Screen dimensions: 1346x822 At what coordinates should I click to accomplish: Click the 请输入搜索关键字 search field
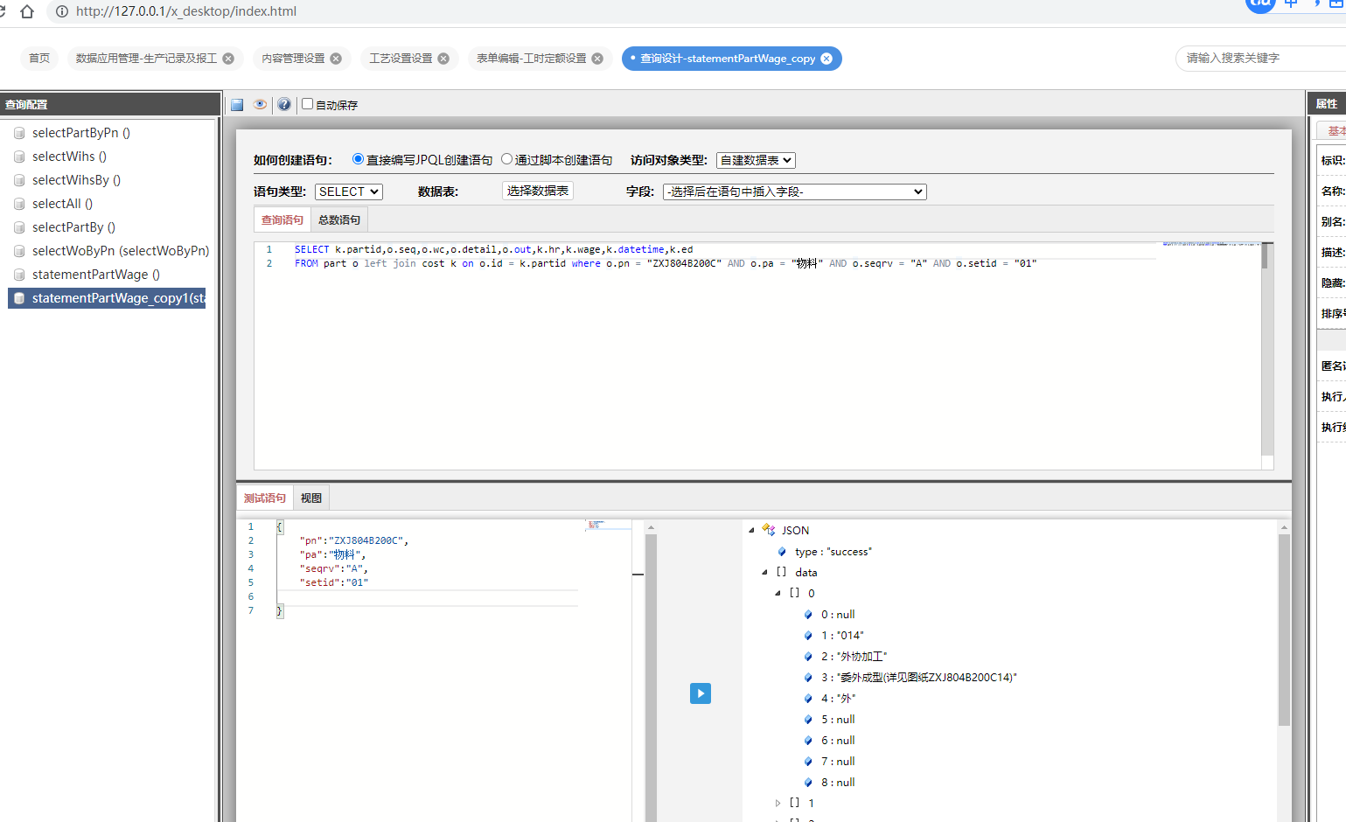coord(1259,59)
